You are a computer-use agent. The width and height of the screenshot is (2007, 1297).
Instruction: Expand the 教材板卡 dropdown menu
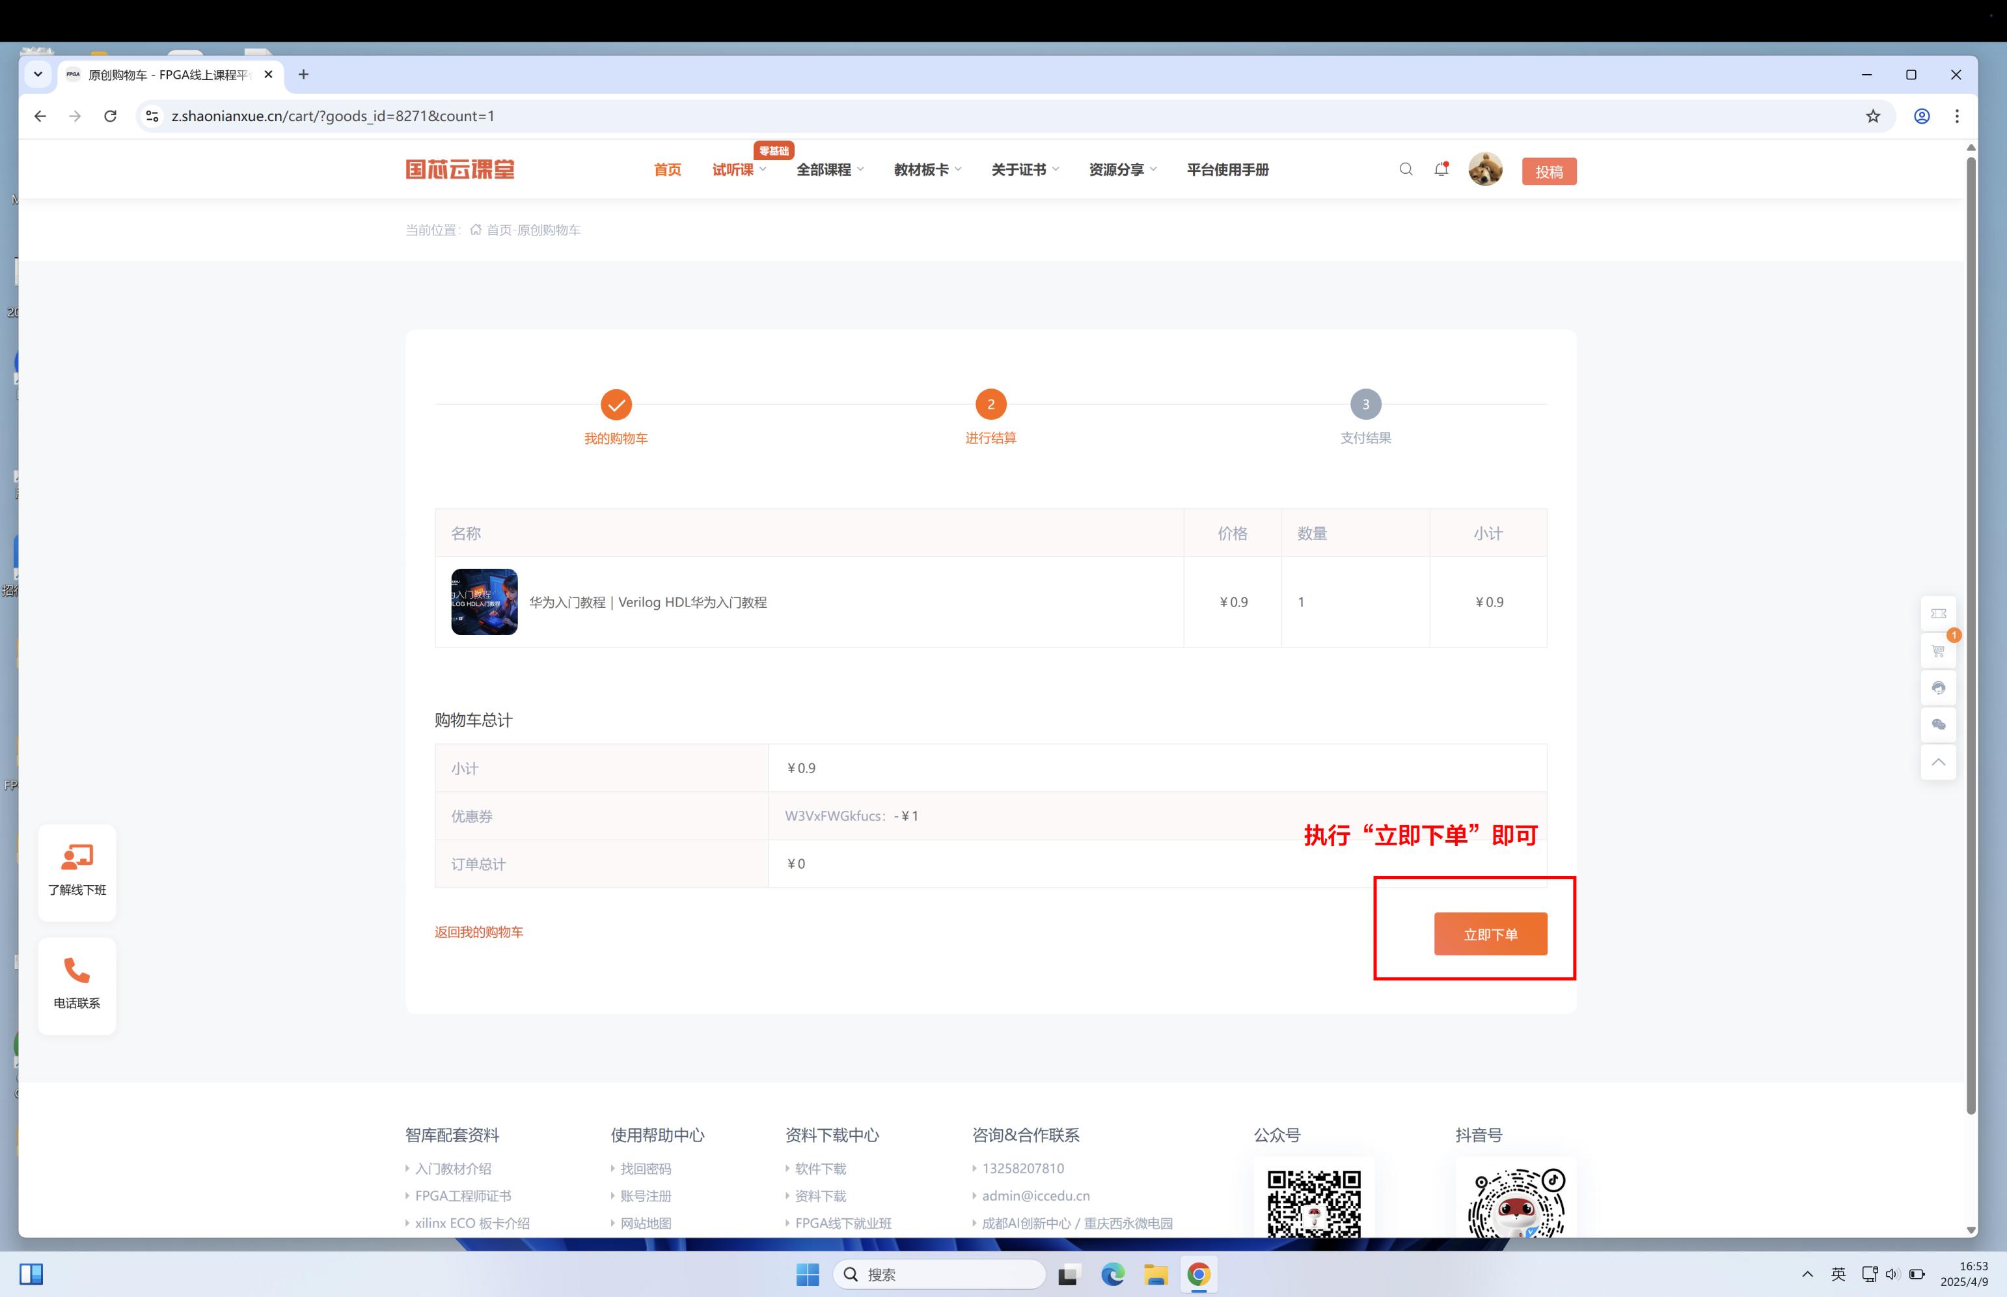pos(927,170)
